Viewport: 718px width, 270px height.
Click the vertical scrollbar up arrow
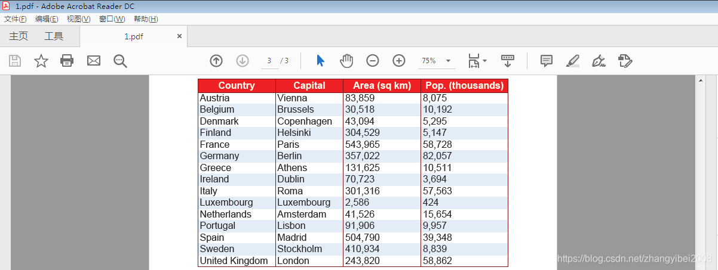701,81
